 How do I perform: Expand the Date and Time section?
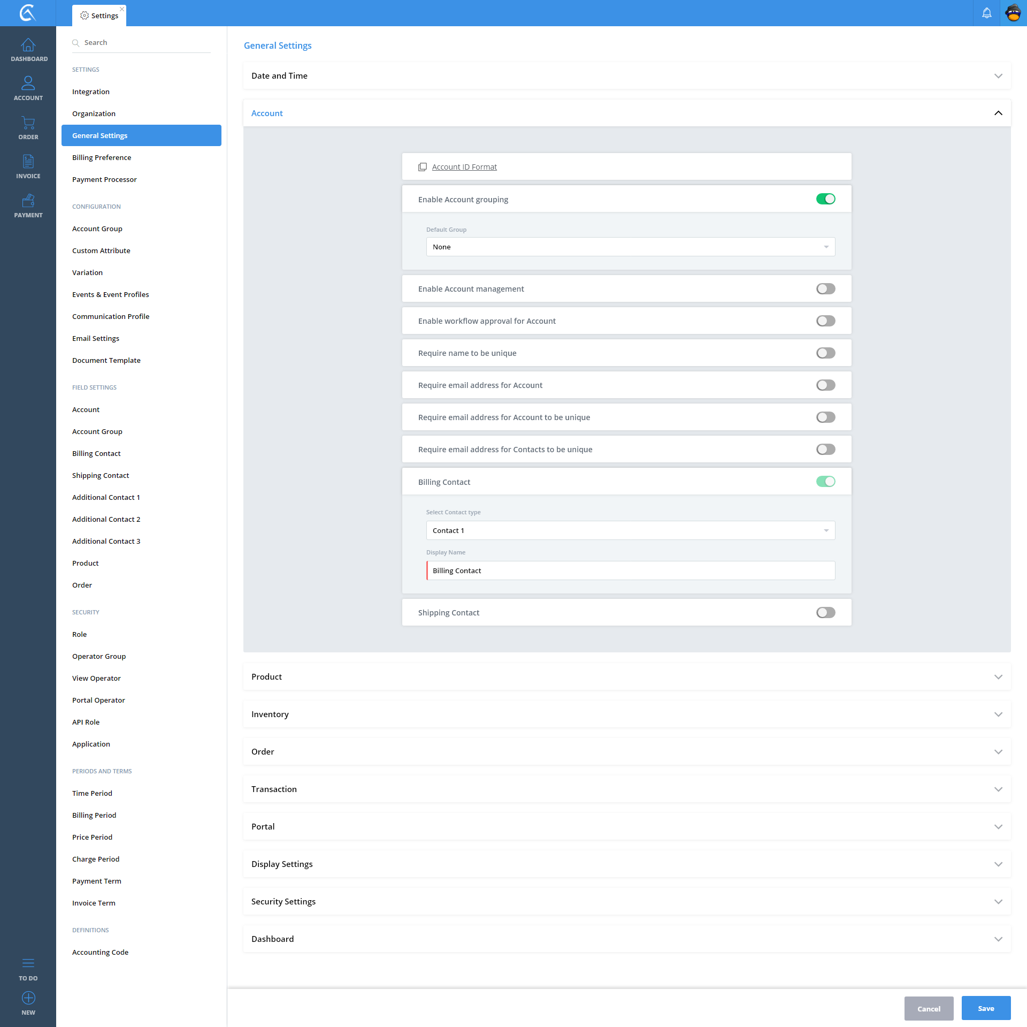[x=626, y=76]
